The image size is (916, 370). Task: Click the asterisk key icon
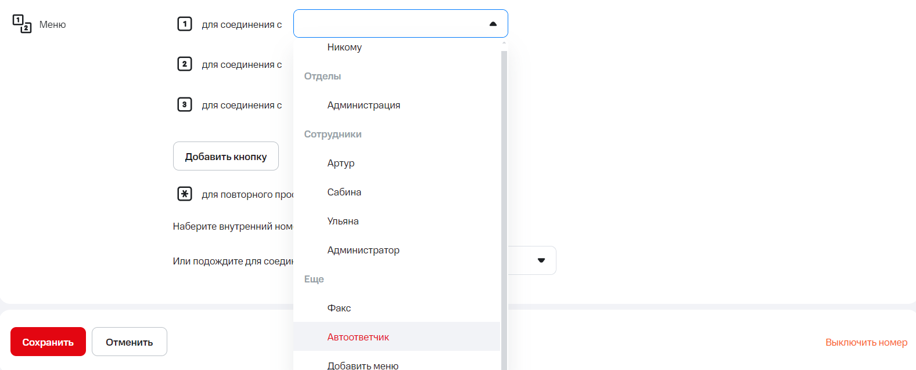pyautogui.click(x=184, y=194)
